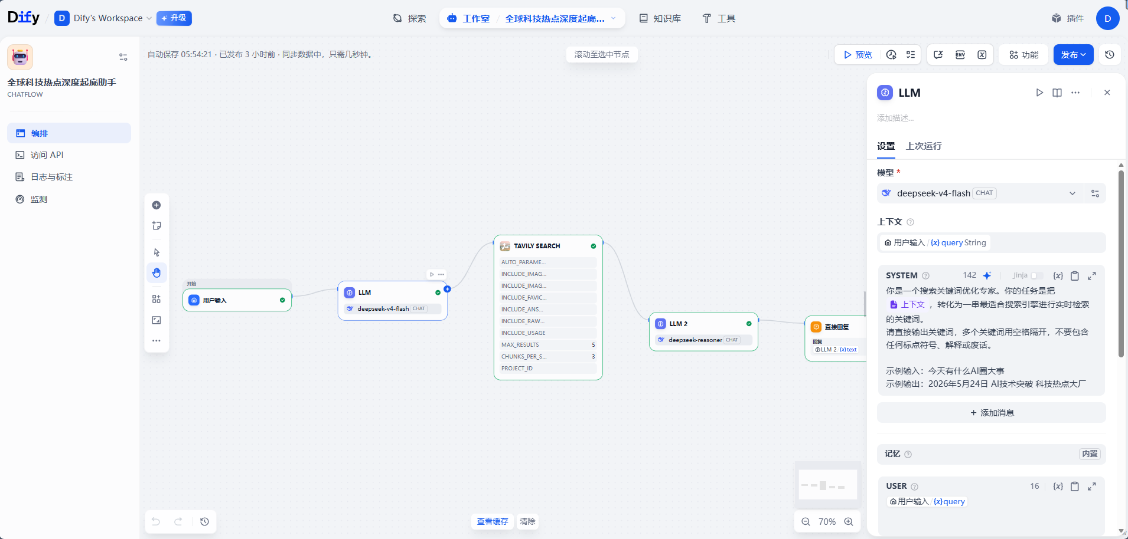Open the 插件 plugins button

1068,18
